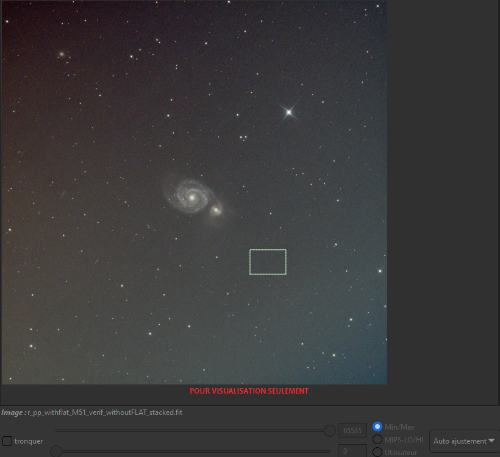Enable the tronquer checkbox

coord(8,441)
